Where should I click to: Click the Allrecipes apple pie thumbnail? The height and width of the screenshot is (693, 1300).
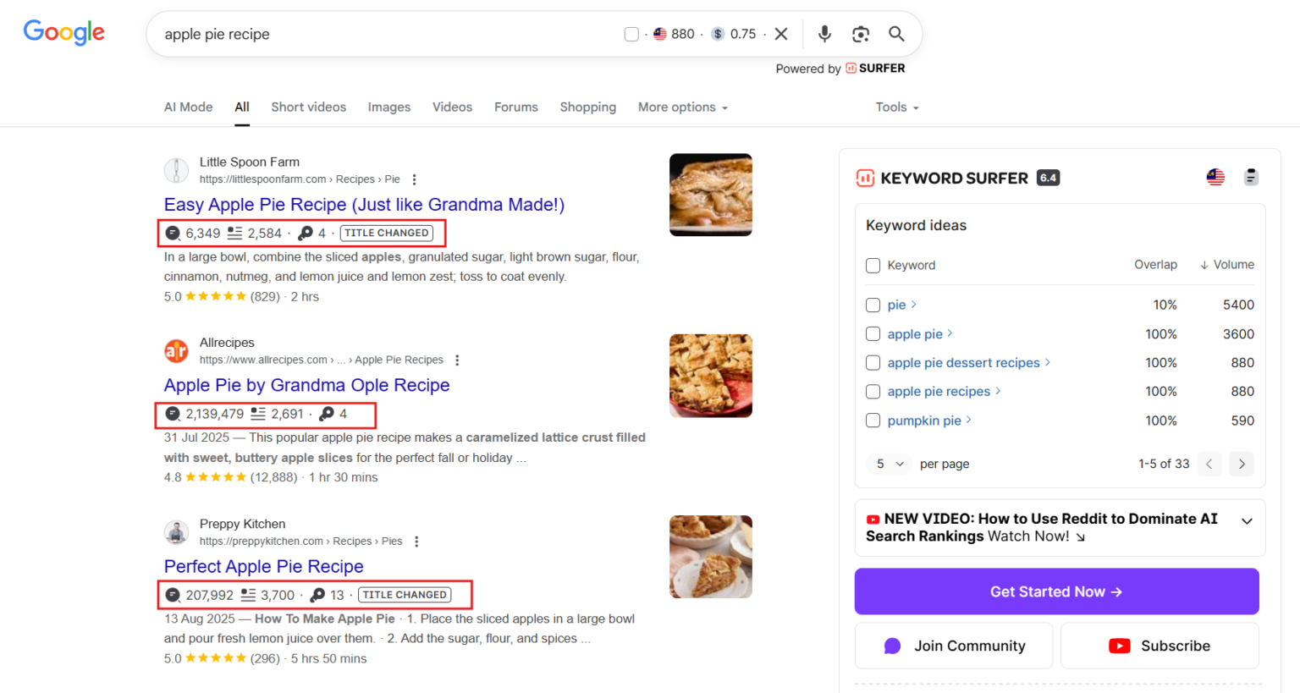pyautogui.click(x=710, y=376)
